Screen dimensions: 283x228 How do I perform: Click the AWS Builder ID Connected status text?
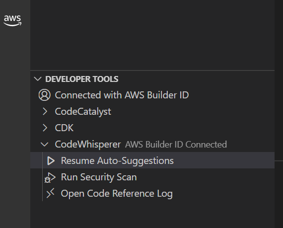coord(176,145)
